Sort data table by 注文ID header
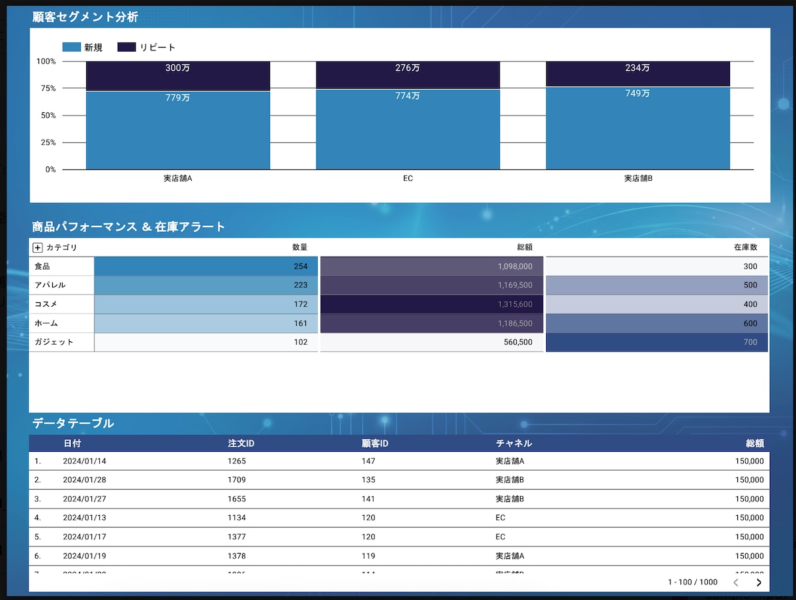The image size is (796, 600). (241, 443)
